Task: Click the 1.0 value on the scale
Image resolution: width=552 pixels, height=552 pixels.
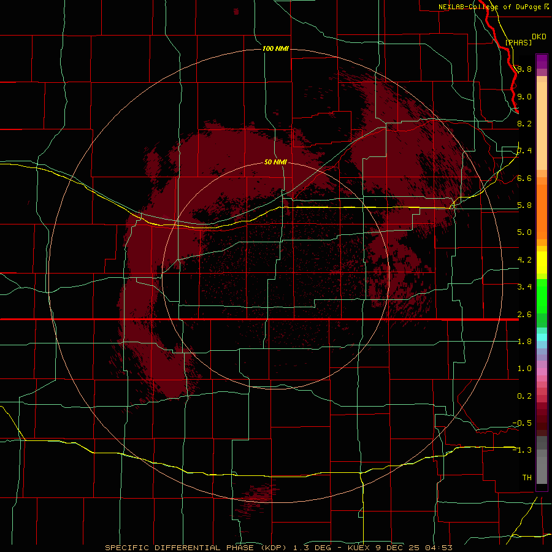Action: coord(524,369)
